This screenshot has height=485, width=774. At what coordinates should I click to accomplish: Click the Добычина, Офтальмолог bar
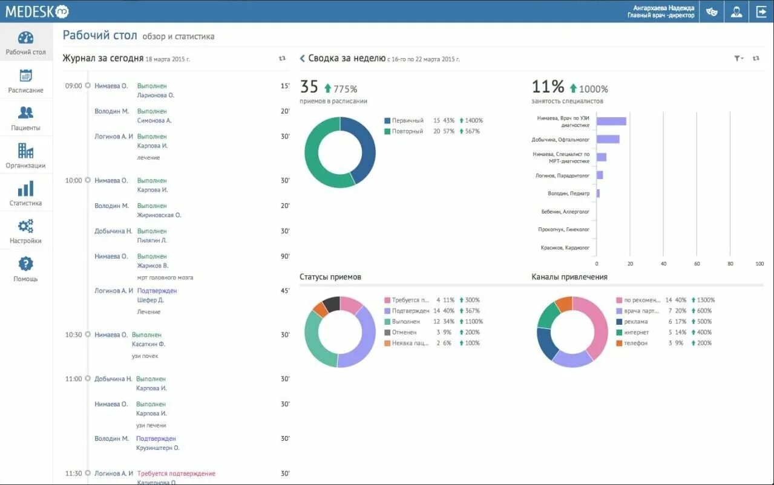608,139
